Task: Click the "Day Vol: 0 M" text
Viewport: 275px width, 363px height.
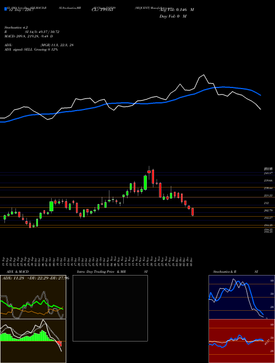Action: 173,16
